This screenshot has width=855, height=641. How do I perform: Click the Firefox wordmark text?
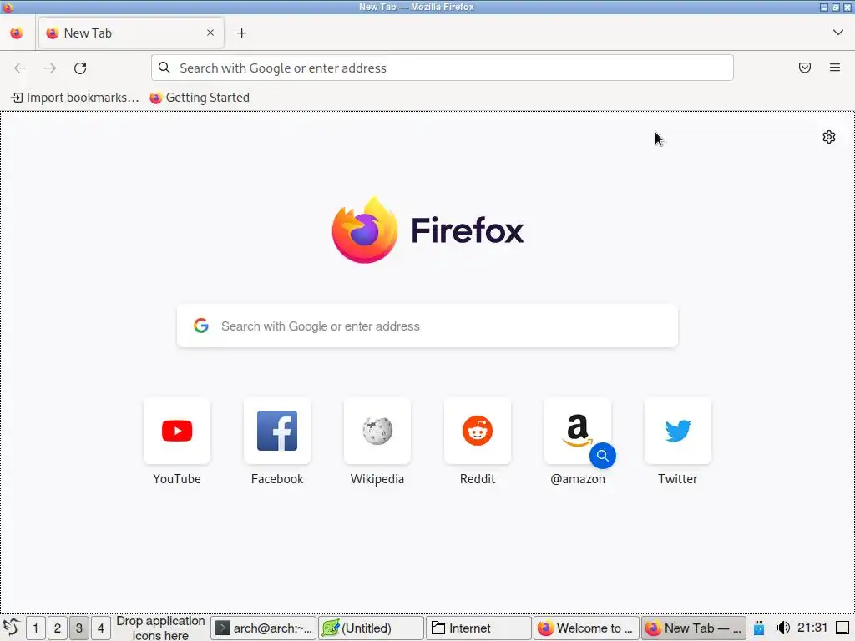468,230
